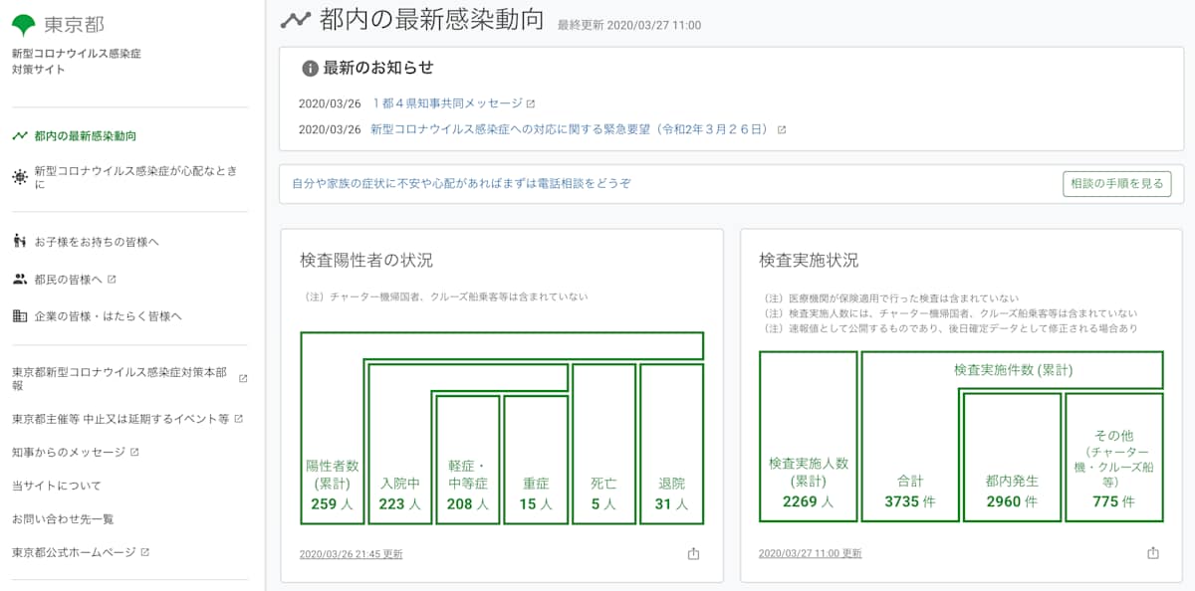This screenshot has width=1195, height=591.
Task: Click 2020/03/26 21:45 更新 timestamp link
Action: pos(351,554)
